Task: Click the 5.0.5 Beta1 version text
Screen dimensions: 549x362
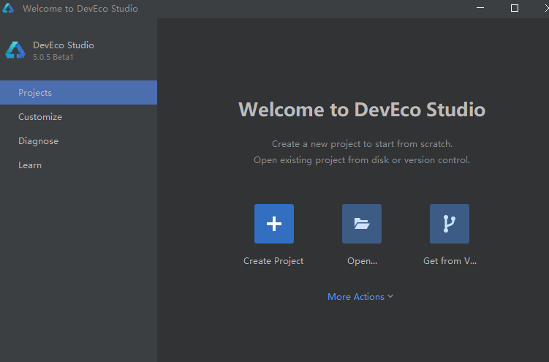Action: pos(53,57)
